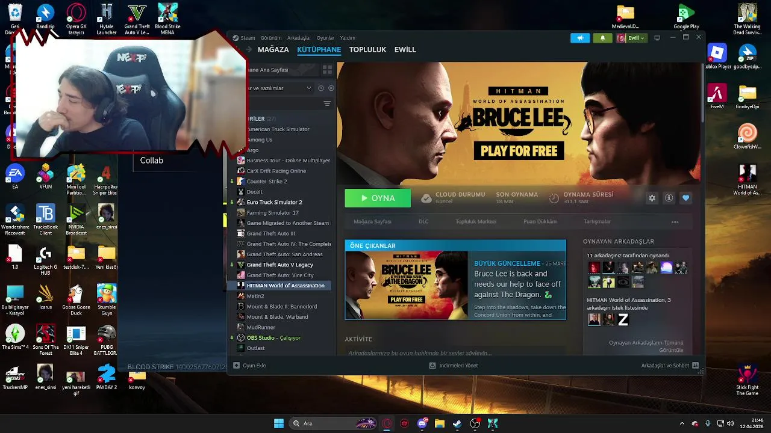Open the Mağaza Sayfası game tab

pyautogui.click(x=372, y=222)
